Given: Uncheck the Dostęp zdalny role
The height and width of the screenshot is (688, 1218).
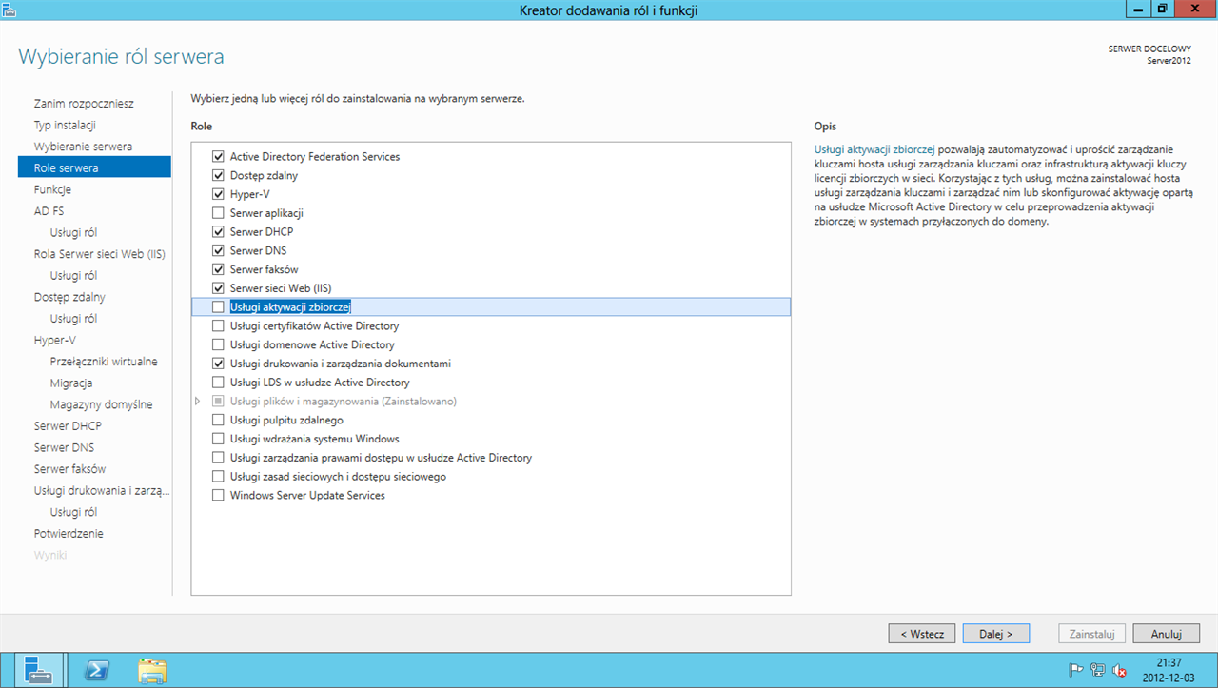Looking at the screenshot, I should click(x=219, y=175).
